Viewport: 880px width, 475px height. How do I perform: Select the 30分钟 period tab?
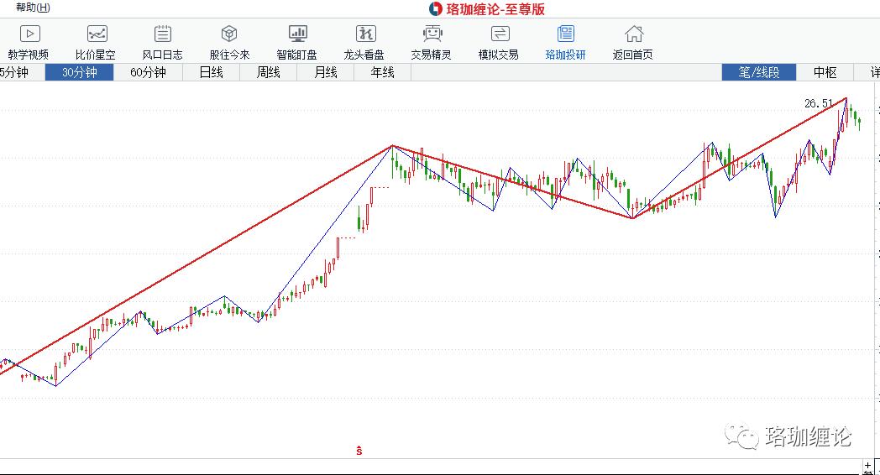coord(79,72)
